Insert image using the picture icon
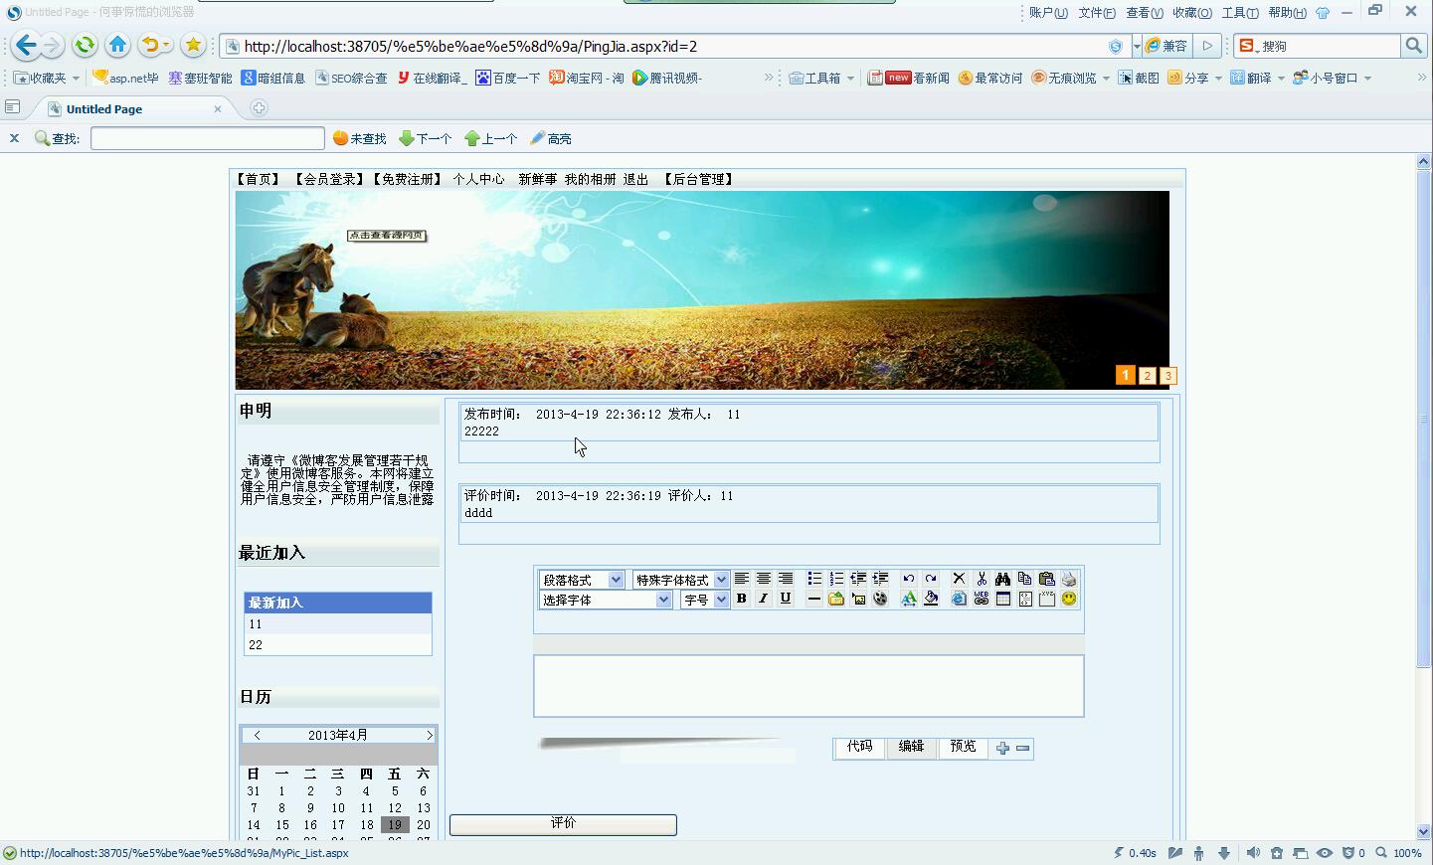 pos(858,599)
